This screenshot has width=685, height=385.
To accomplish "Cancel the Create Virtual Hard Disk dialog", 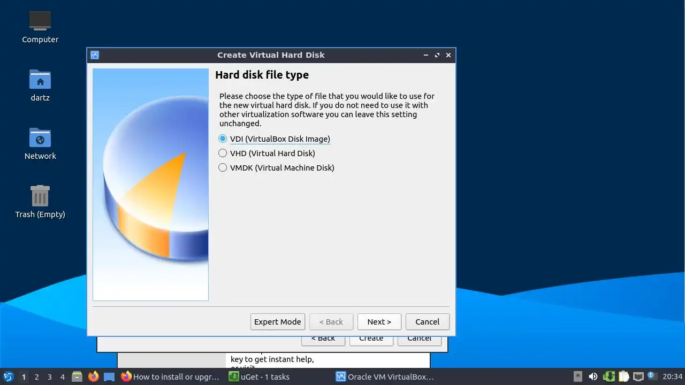I will click(428, 322).
